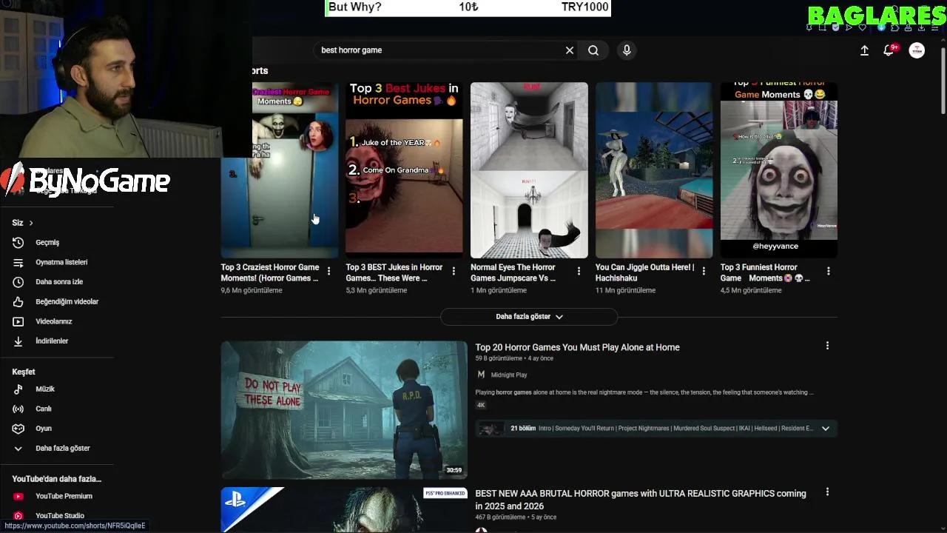947x533 pixels.
Task: Open Top 20 Horror Games You Must Play title
Action: point(577,347)
